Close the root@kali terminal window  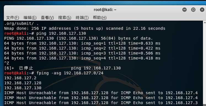coord(202,10)
